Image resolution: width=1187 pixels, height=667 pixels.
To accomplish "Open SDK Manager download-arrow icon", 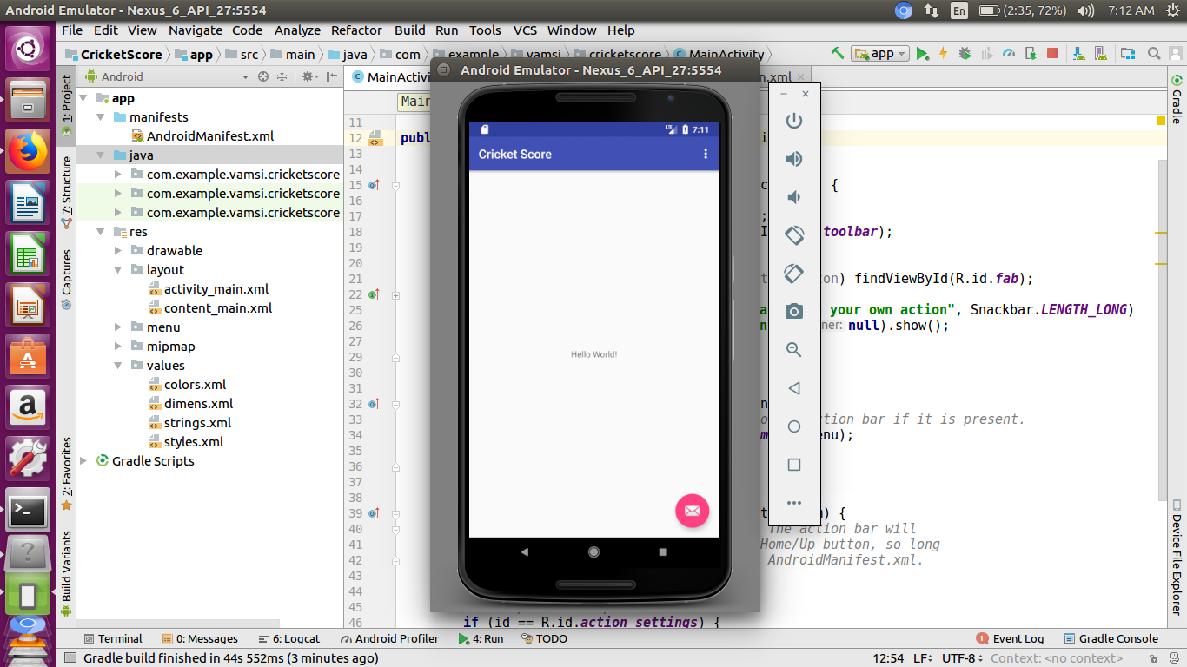I will click(x=1078, y=54).
